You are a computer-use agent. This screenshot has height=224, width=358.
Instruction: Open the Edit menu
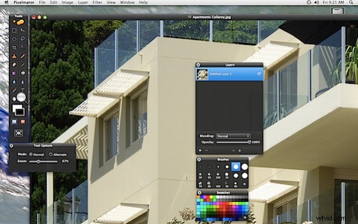point(54,2)
